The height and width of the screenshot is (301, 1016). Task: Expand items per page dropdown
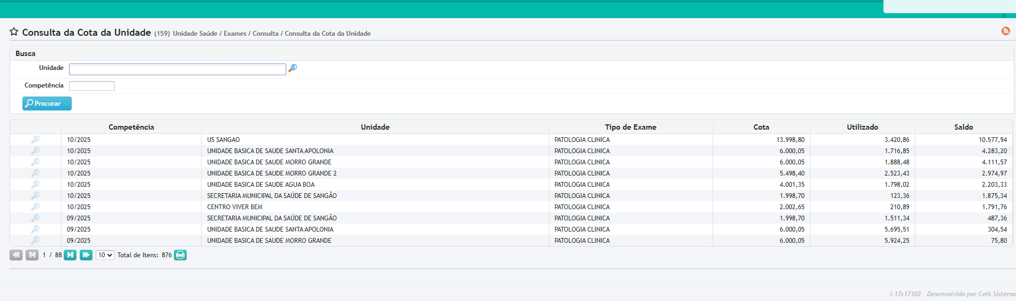click(x=105, y=255)
